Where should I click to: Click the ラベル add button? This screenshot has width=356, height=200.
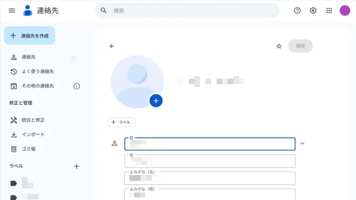point(121,122)
